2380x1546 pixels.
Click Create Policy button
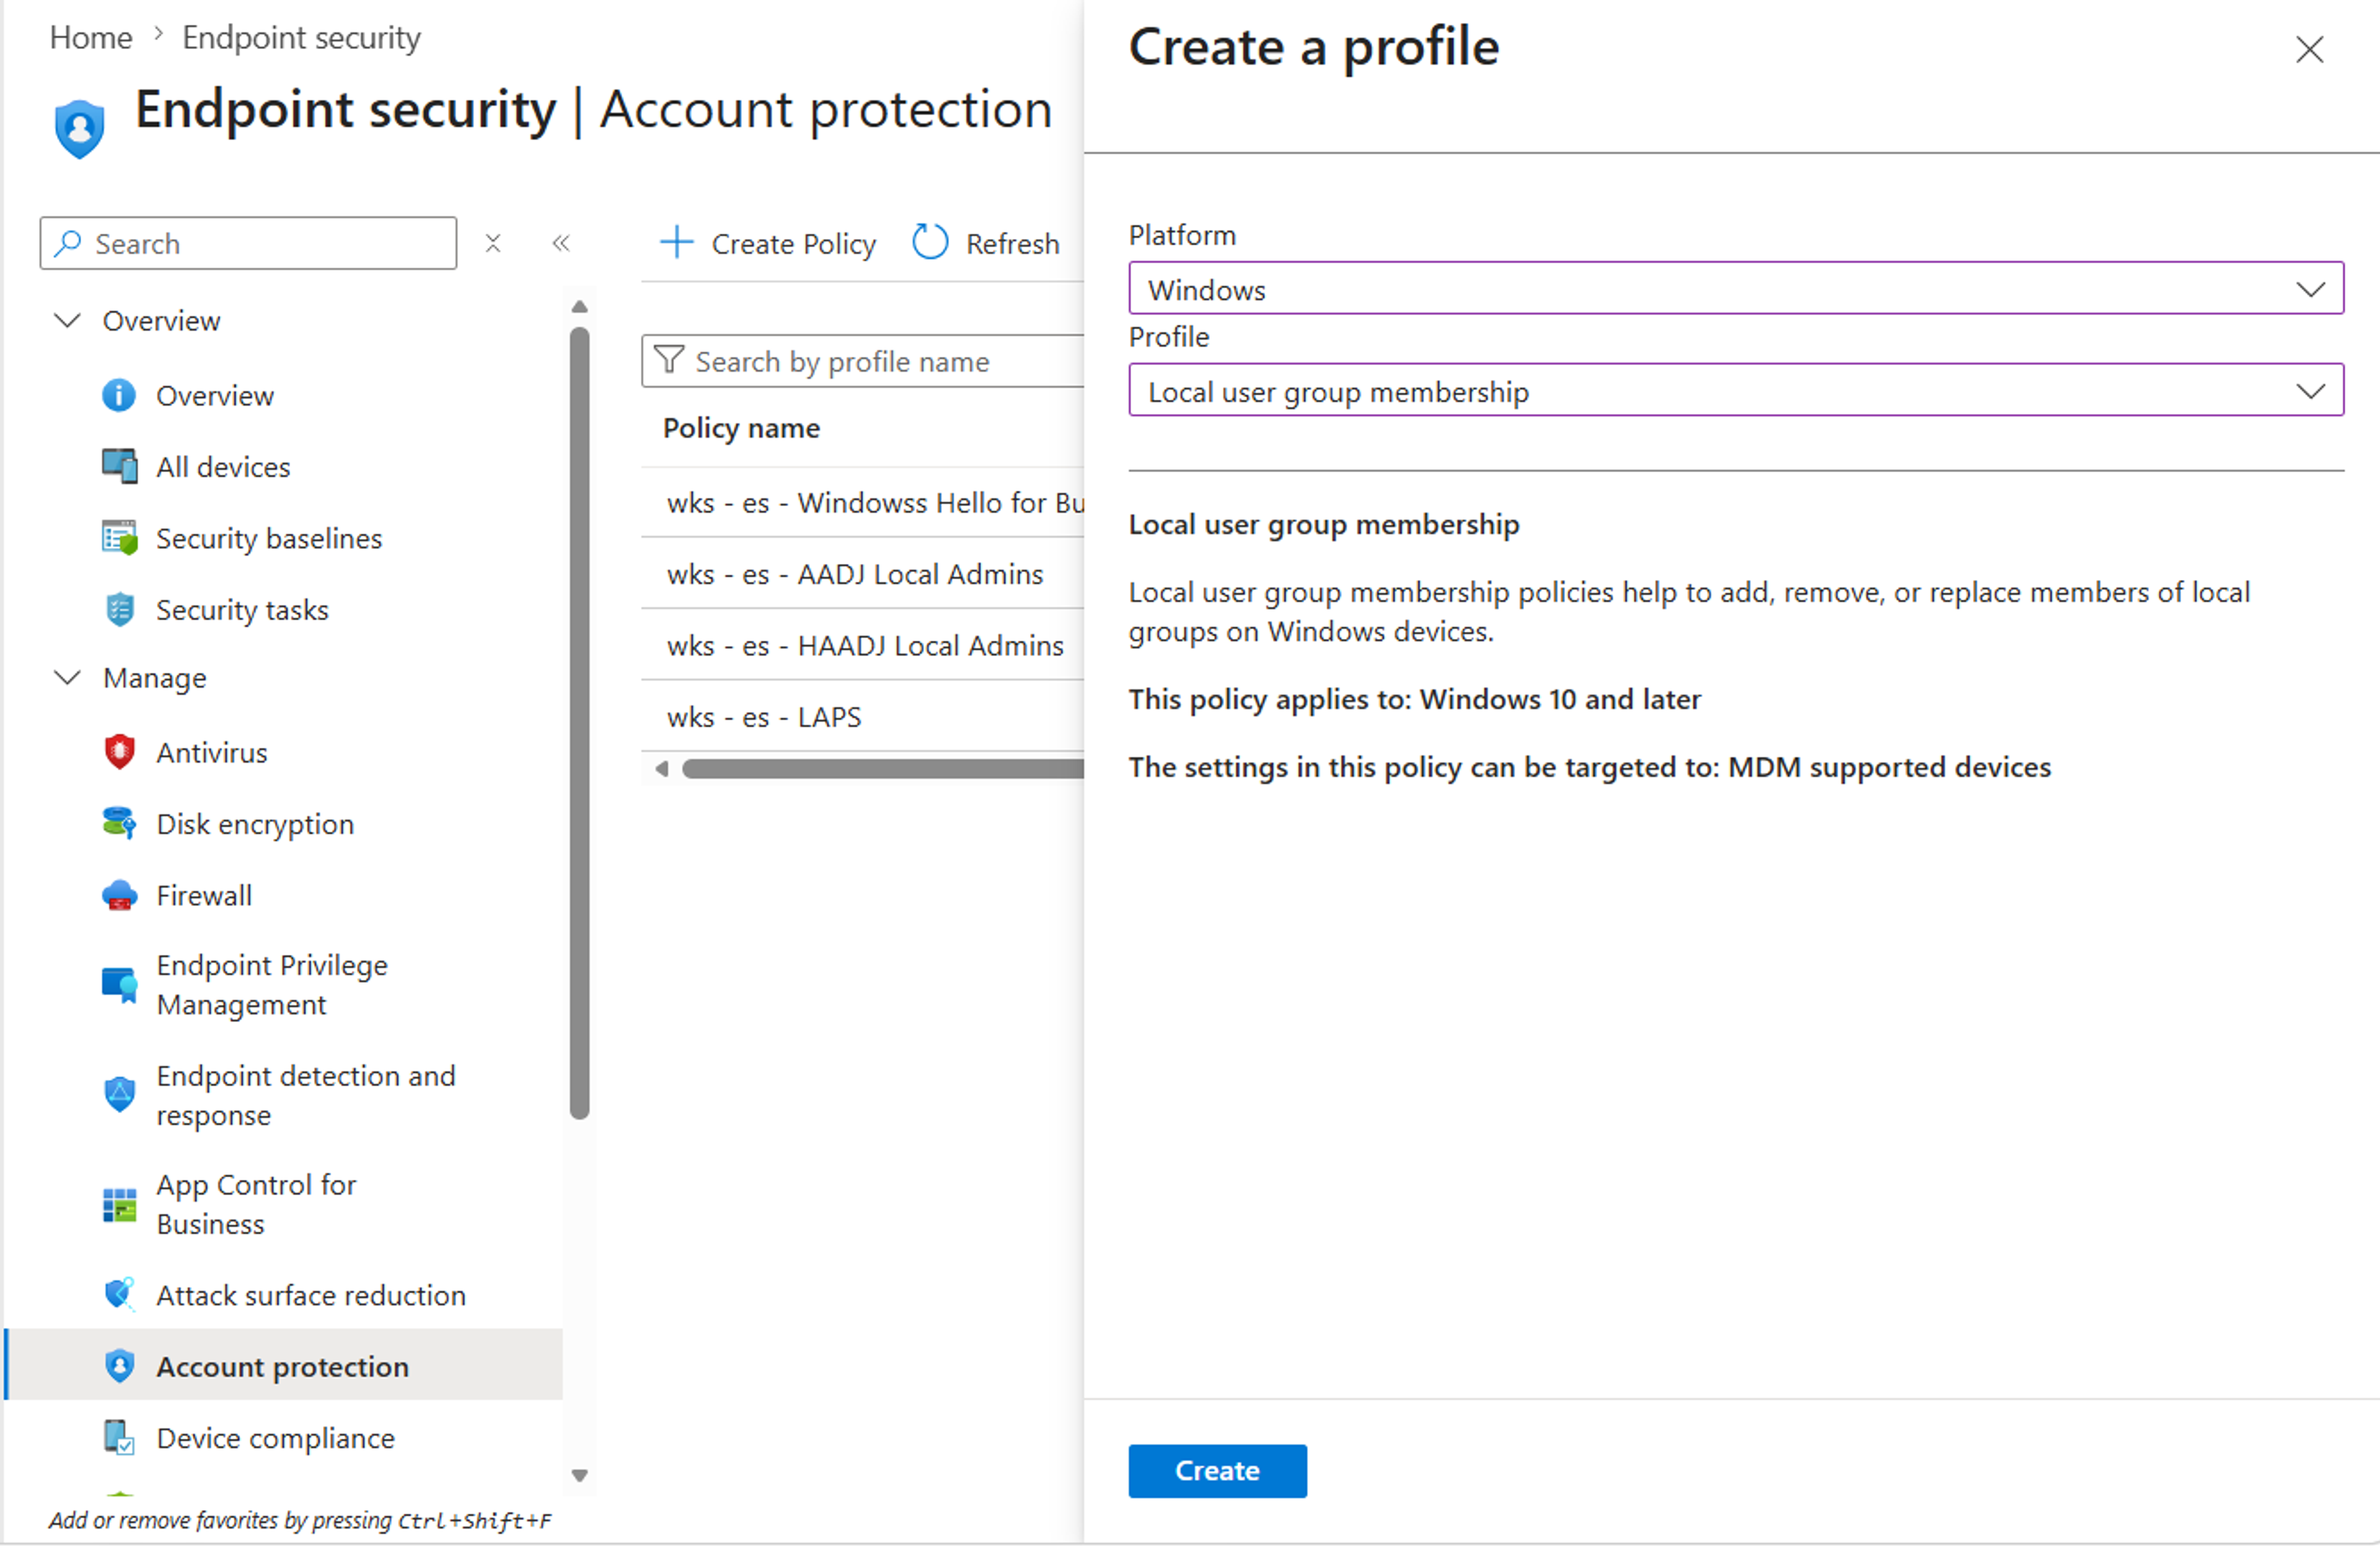[768, 243]
